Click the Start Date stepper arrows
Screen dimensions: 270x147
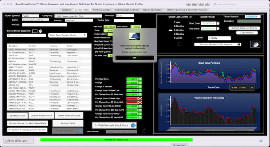pyautogui.click(x=218, y=23)
